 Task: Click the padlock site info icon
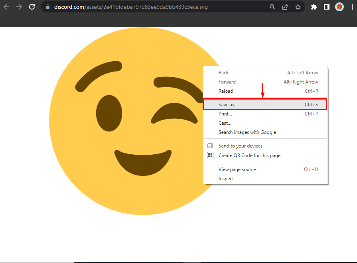click(48, 7)
